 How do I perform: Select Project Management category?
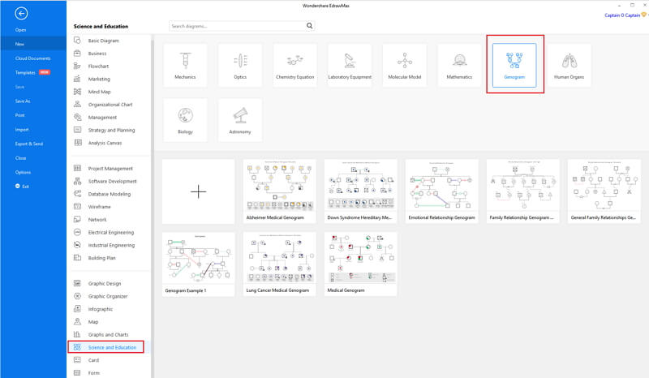tap(109, 169)
